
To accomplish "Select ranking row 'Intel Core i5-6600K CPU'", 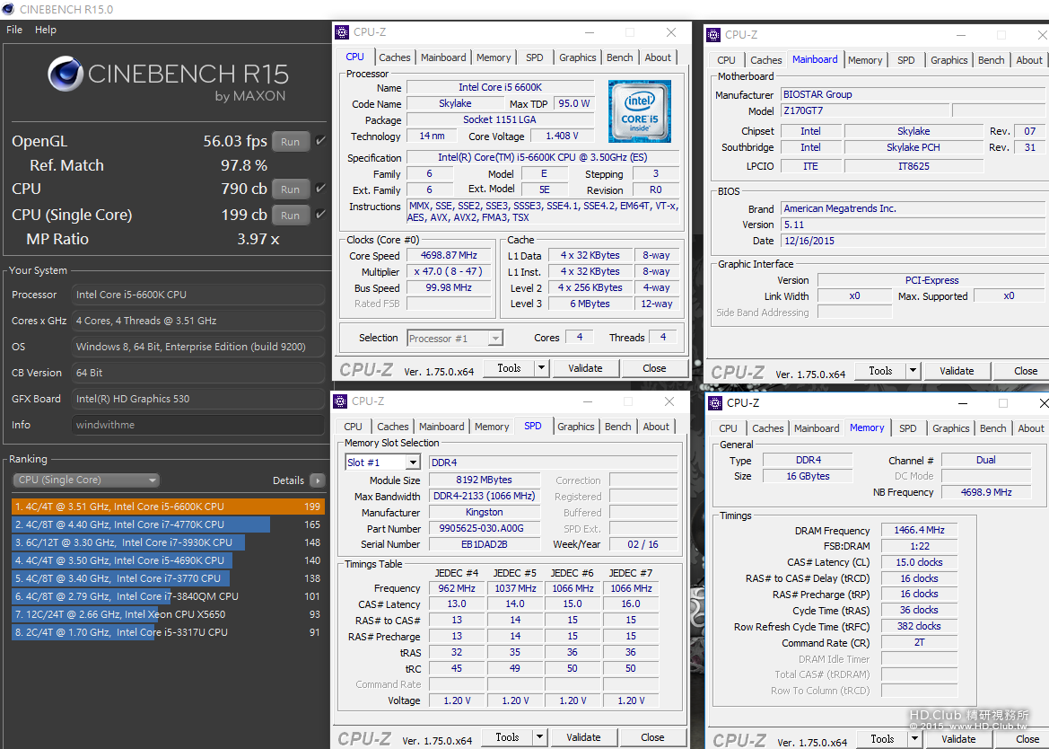I will point(168,507).
